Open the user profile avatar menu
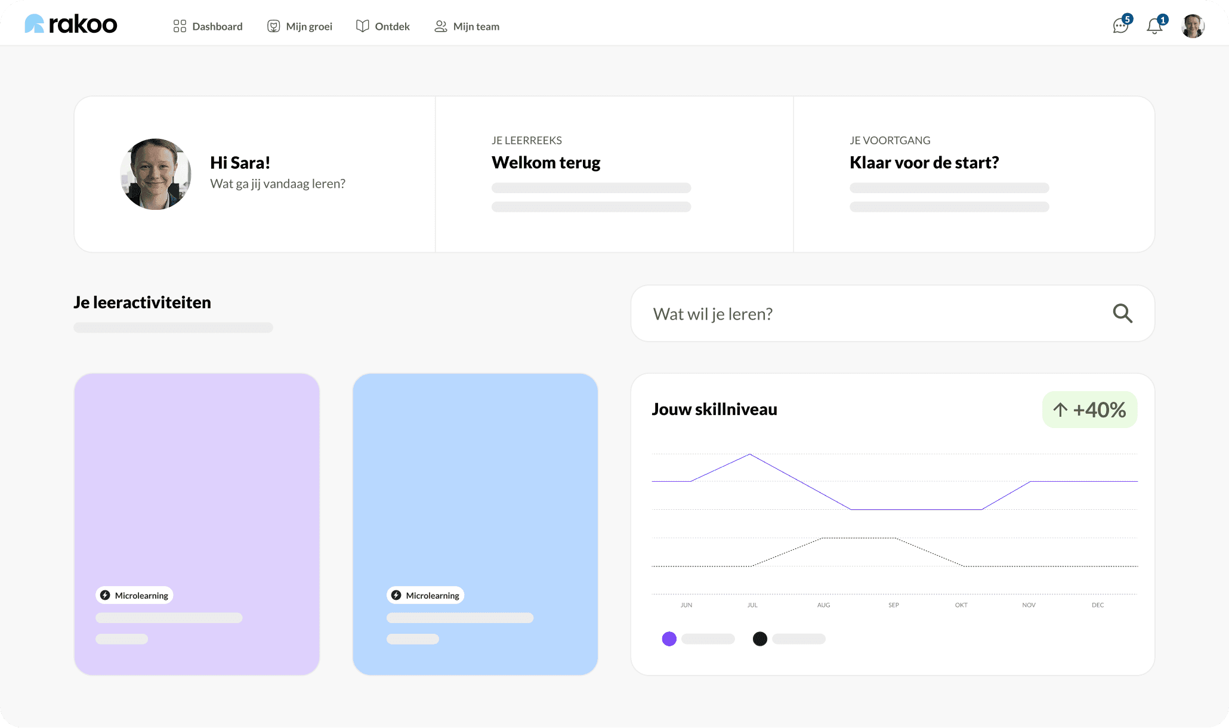 [x=1193, y=26]
